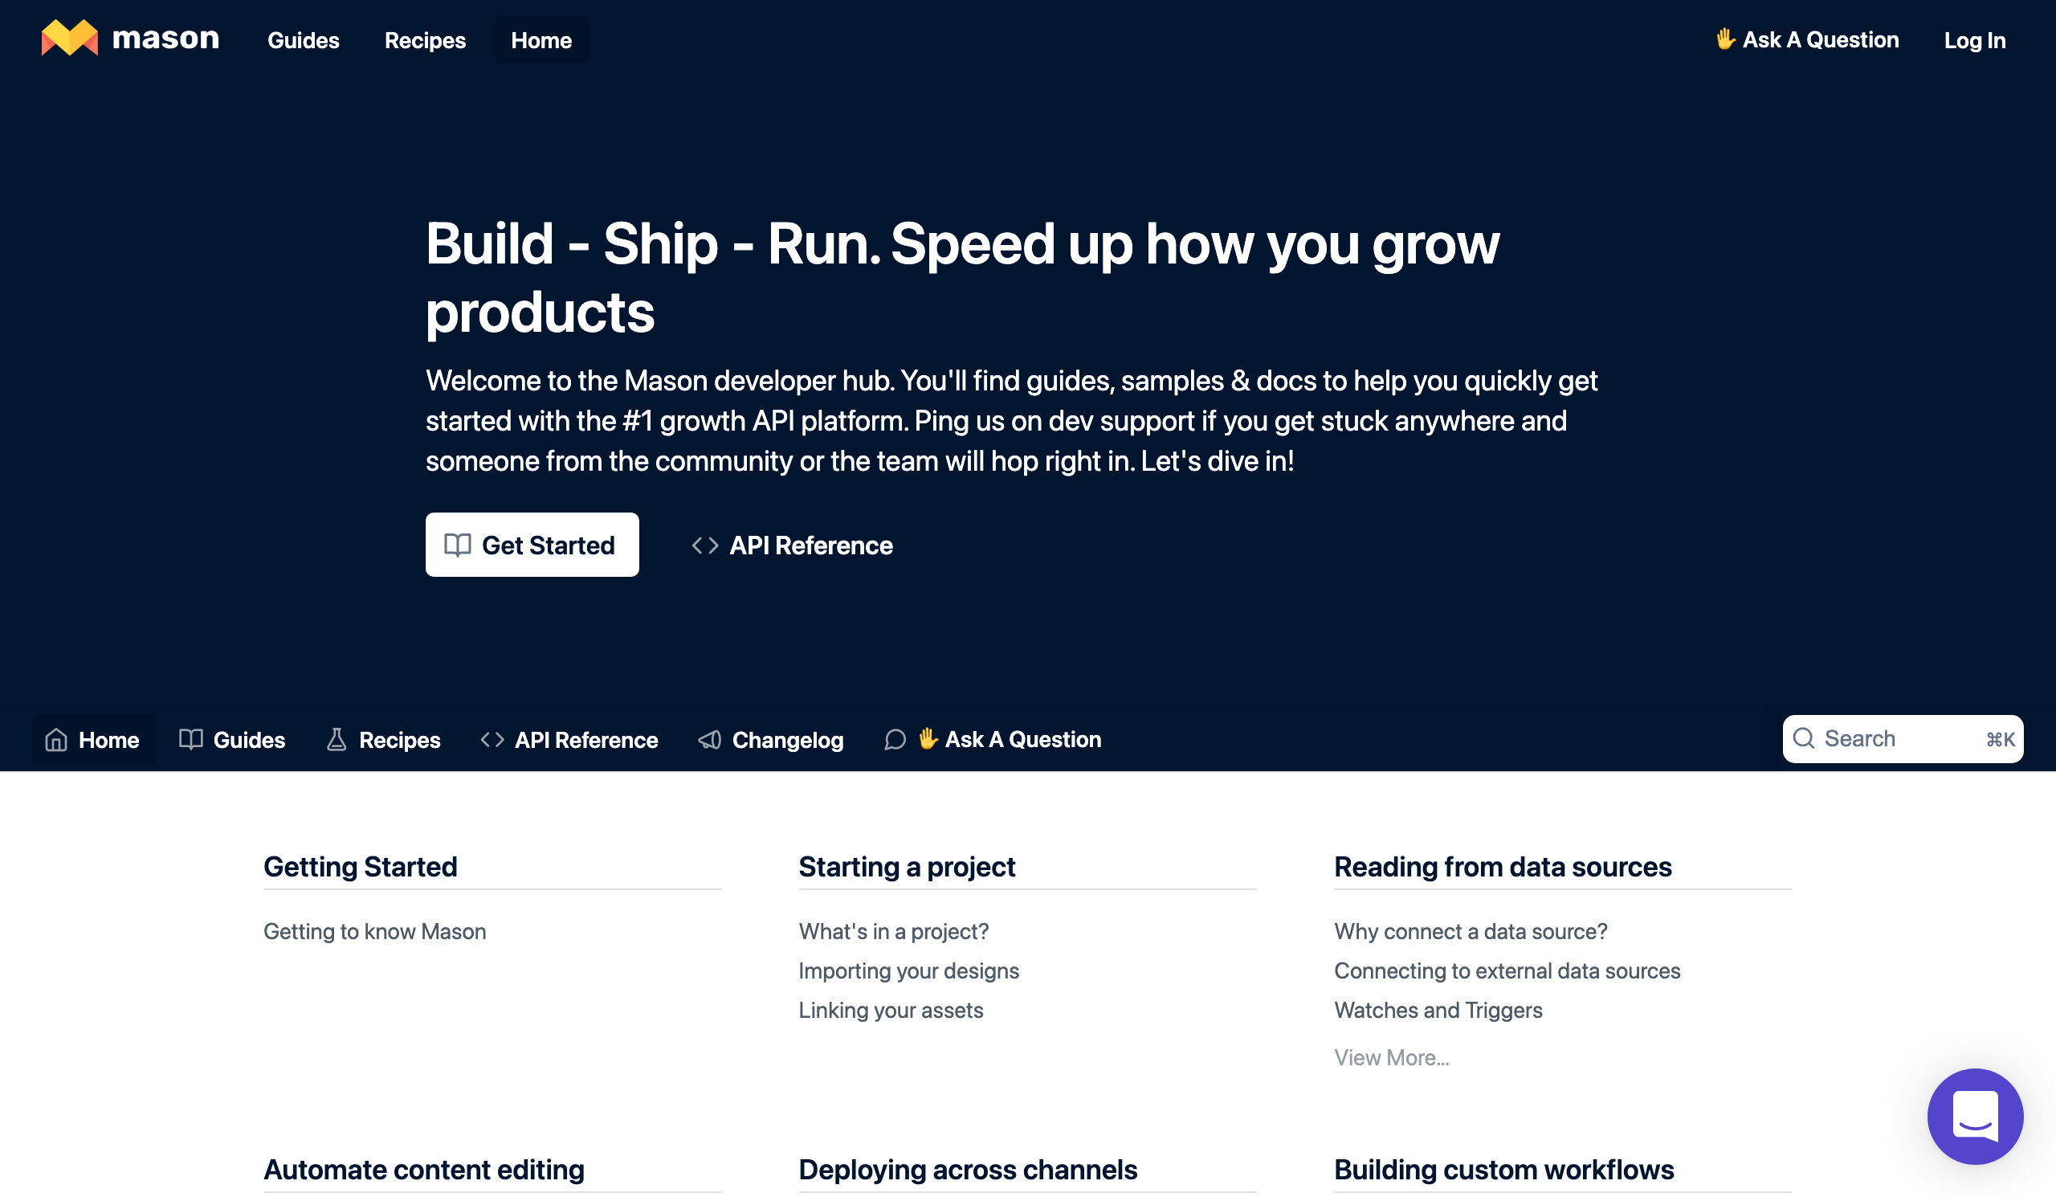Click the Welcome to the Mason developer hub paragraph
The height and width of the screenshot is (1197, 2056).
pos(1011,420)
